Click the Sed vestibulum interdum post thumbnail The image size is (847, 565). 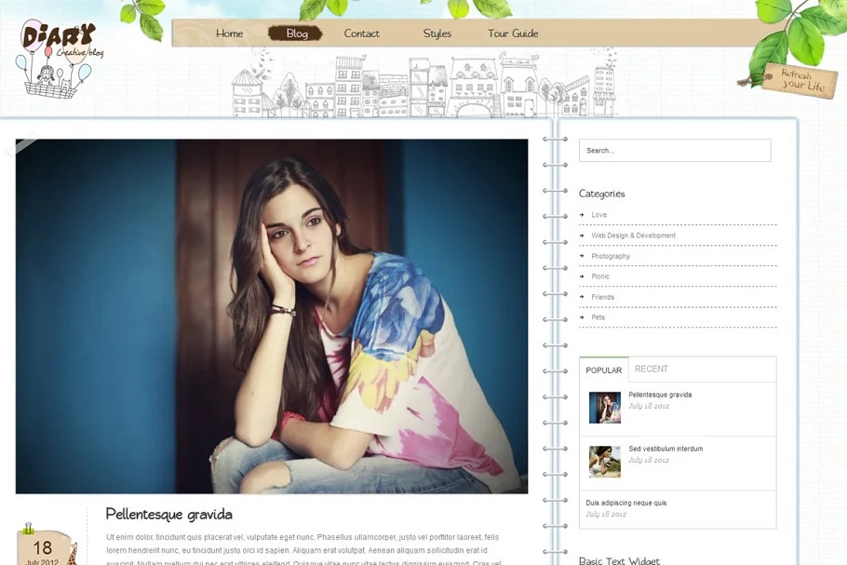pyautogui.click(x=604, y=461)
